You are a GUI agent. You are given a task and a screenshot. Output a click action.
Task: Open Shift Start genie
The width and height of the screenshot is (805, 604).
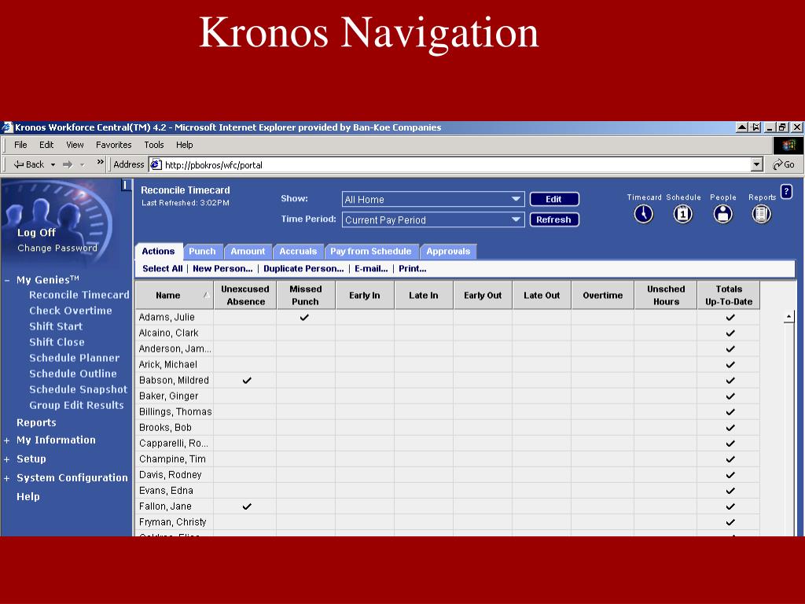point(56,326)
